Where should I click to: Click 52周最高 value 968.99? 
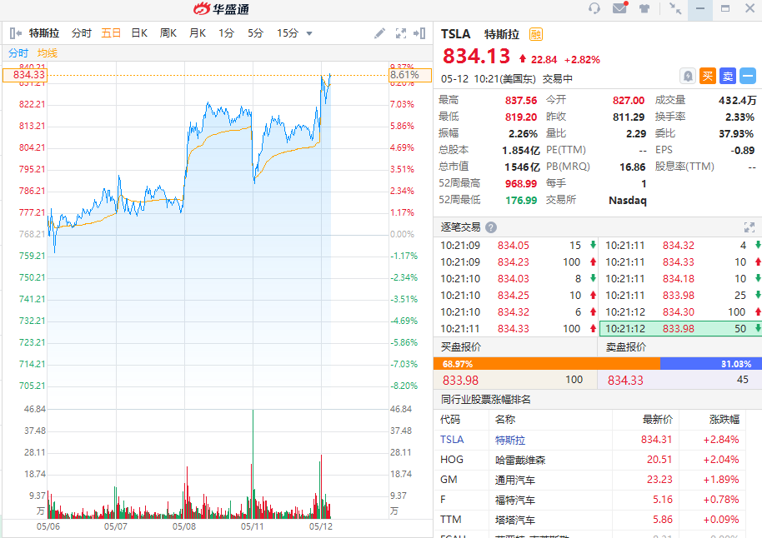520,183
